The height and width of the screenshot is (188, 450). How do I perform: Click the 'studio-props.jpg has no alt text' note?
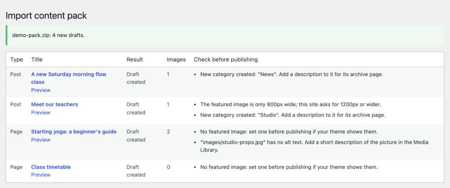[x=315, y=146]
